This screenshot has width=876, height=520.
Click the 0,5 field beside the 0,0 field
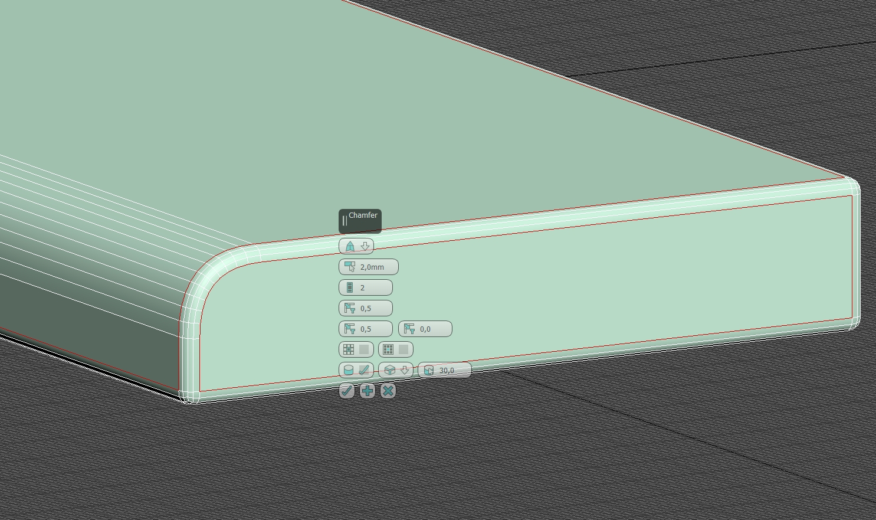coord(366,329)
